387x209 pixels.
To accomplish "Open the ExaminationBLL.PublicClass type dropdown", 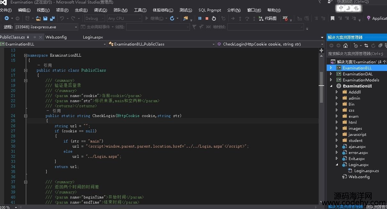I will click(162, 44).
